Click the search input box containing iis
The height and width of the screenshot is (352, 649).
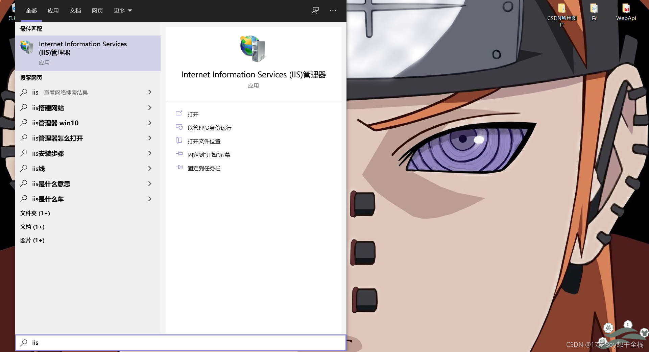pyautogui.click(x=181, y=343)
